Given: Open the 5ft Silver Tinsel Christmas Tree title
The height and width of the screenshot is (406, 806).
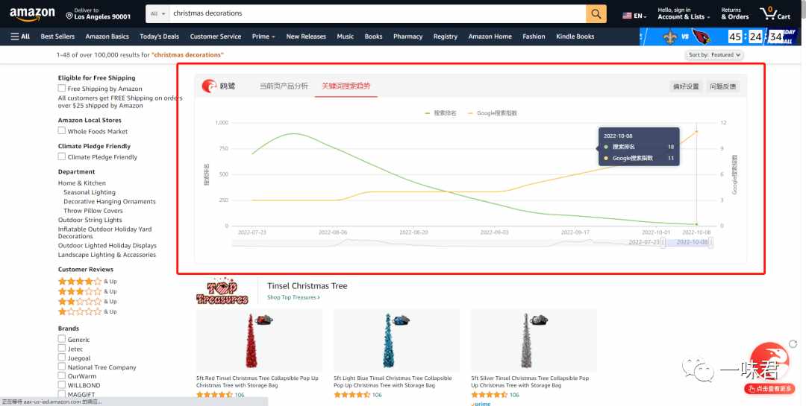Looking at the screenshot, I should point(530,381).
